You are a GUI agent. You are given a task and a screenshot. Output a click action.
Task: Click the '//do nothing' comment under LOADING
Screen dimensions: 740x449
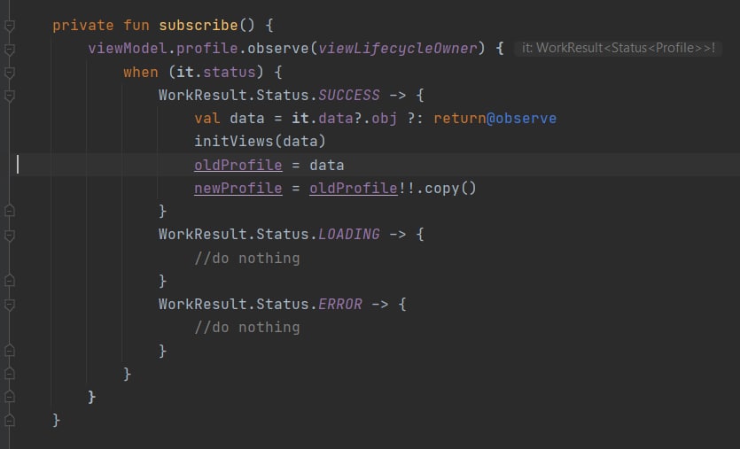tap(247, 258)
